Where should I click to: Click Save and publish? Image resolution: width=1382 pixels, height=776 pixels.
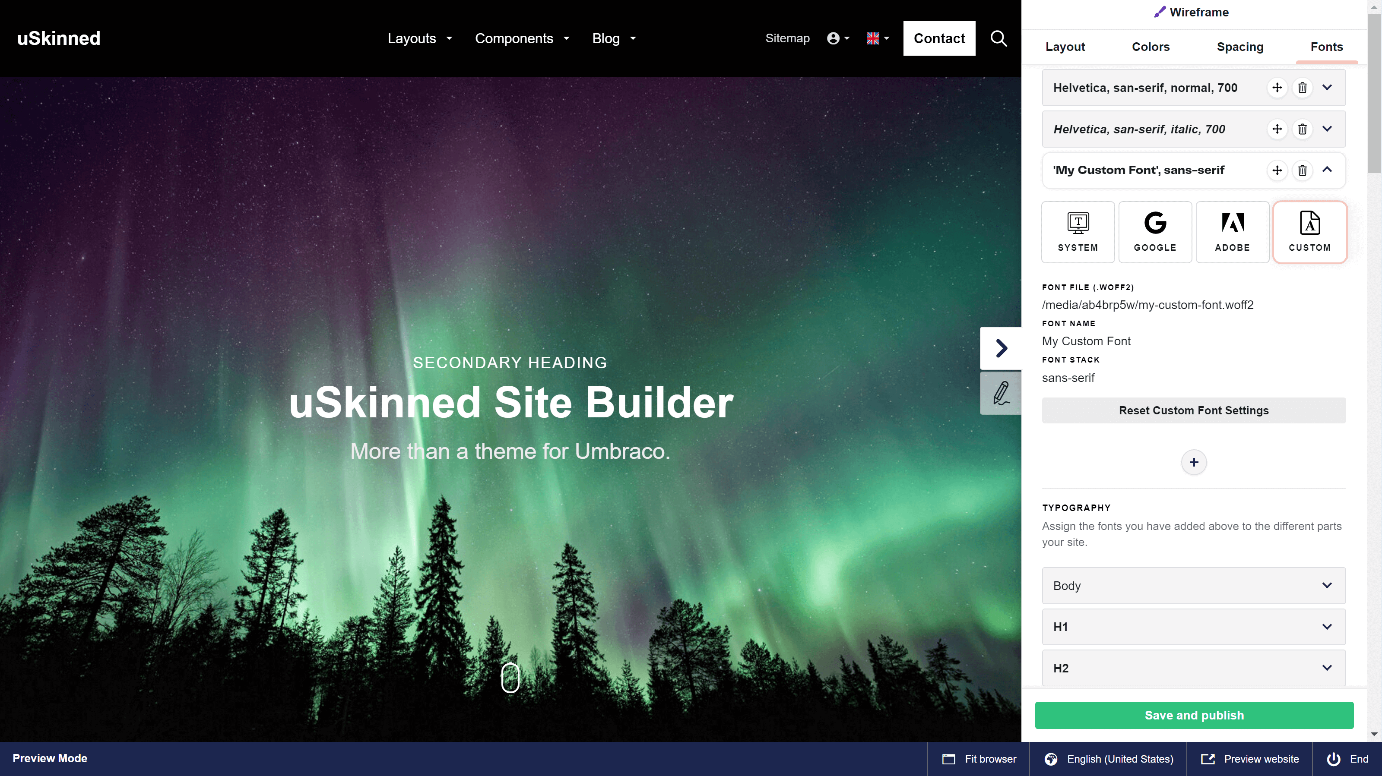(x=1194, y=716)
